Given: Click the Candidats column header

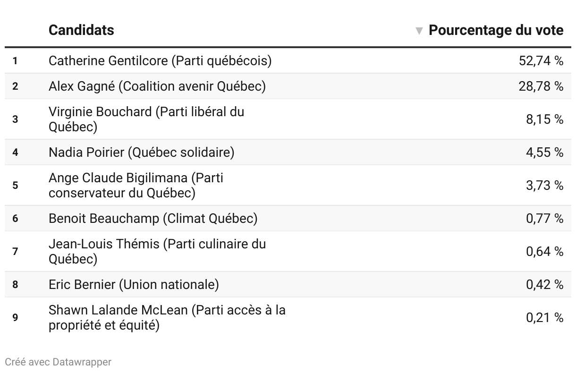Looking at the screenshot, I should click(81, 30).
